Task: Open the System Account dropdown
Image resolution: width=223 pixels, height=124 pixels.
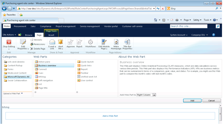Action: (179, 35)
